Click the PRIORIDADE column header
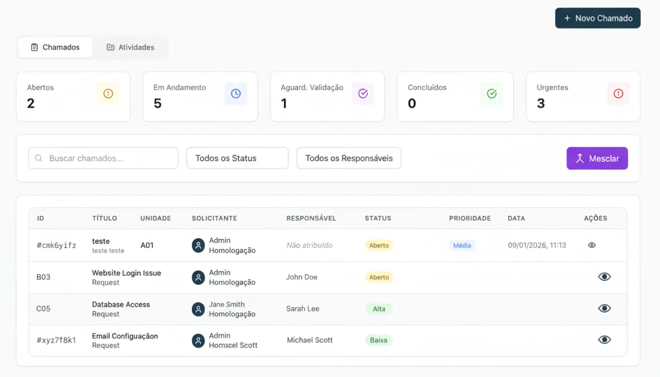The height and width of the screenshot is (377, 660). point(470,218)
